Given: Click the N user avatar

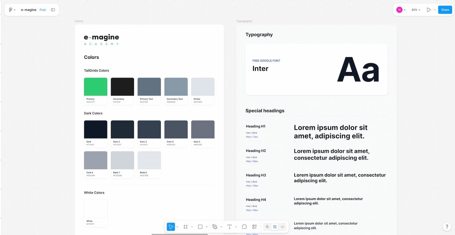Looking at the screenshot, I should click(x=399, y=10).
